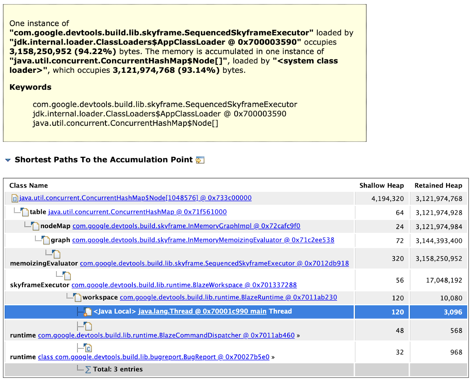Click keyword jdk.internal.loader.ClassLoaders$AppClassLoader @ 0x700003590
The image size is (473, 382).
[160, 114]
